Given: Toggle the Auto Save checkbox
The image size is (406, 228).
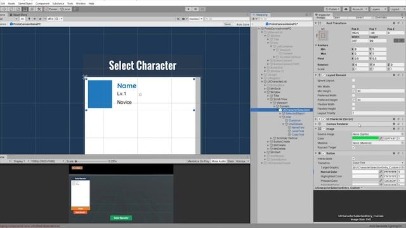Looking at the screenshot, I should click(234, 24).
